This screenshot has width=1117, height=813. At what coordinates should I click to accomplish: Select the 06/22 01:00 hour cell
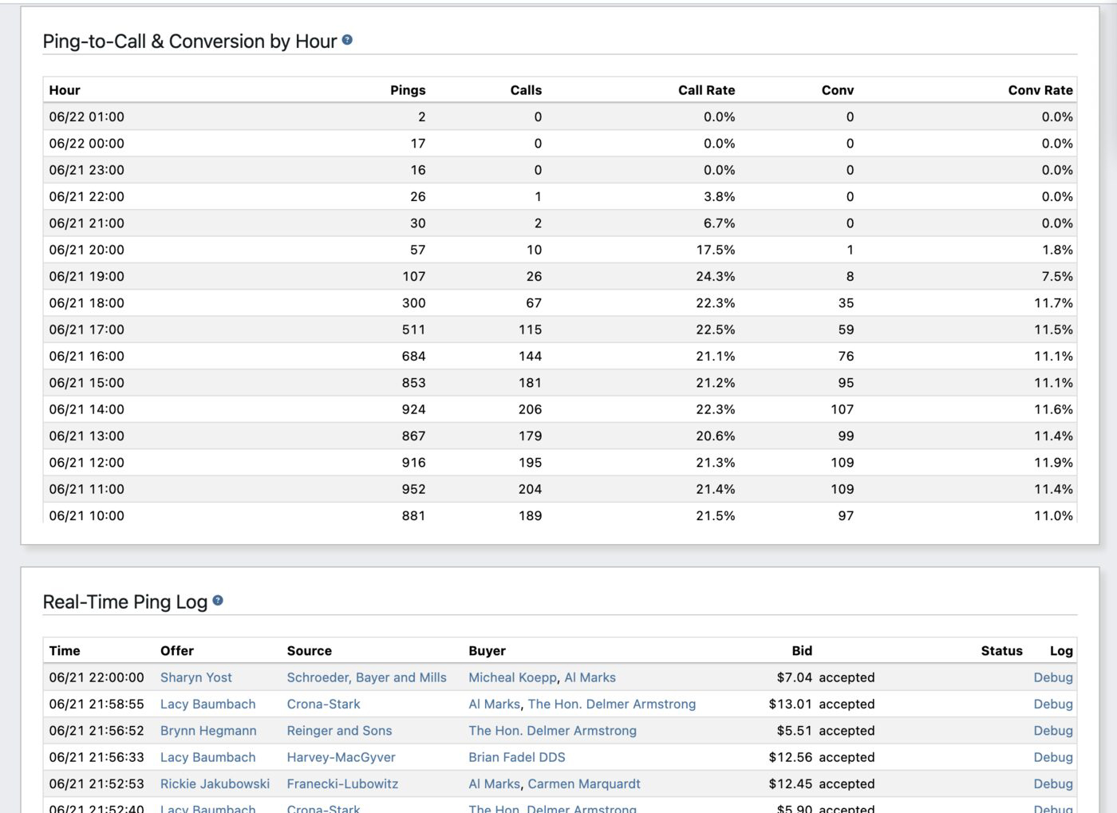pos(87,116)
